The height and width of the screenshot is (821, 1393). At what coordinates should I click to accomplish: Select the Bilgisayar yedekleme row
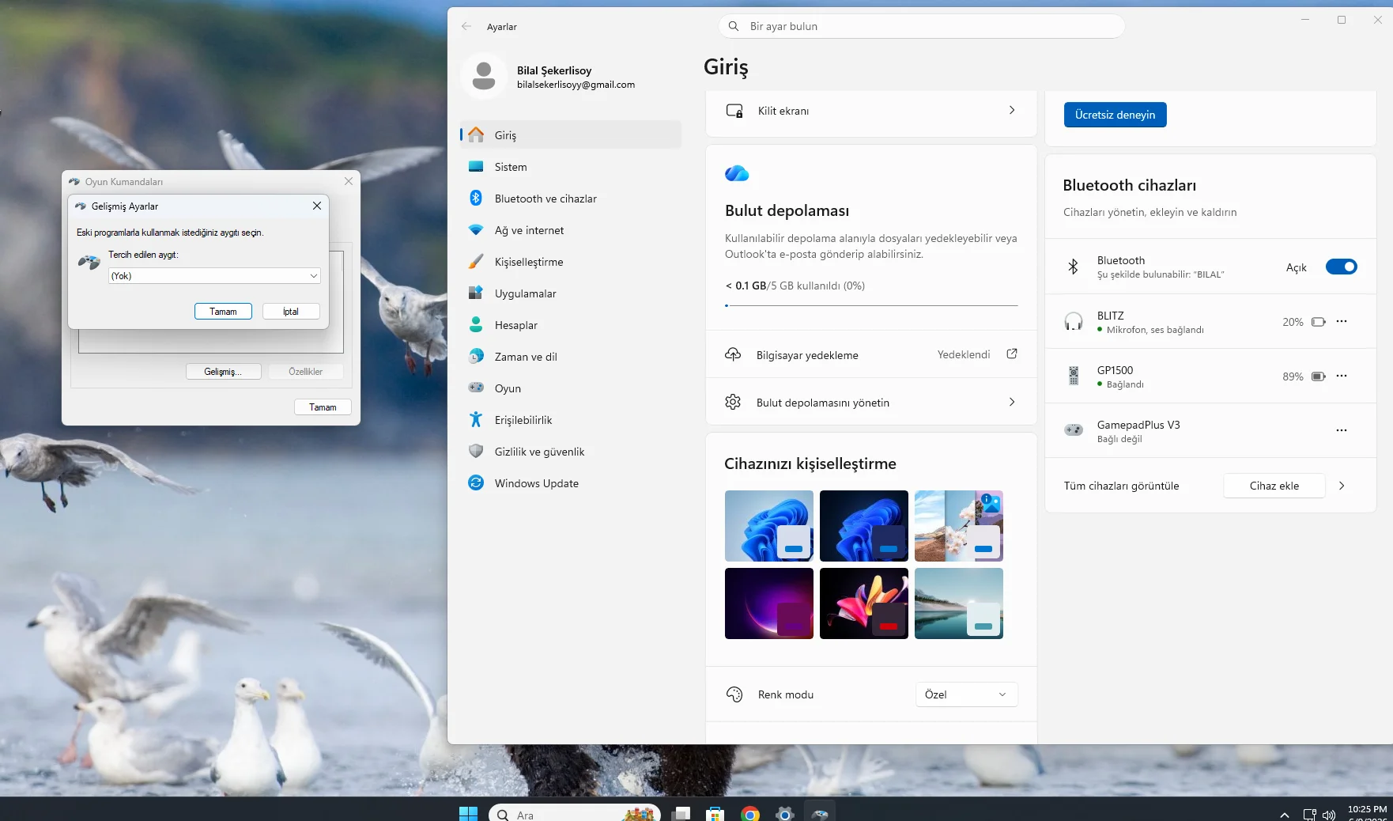[871, 354]
